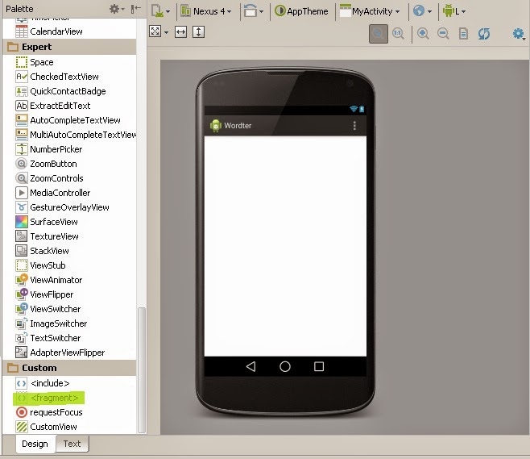
Task: Open the screen orientation dropdown
Action: [254, 11]
